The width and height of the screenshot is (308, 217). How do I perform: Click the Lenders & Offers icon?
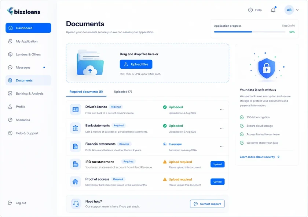[10, 54]
